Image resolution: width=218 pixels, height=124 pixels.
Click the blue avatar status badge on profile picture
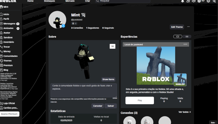[x=63, y=26]
